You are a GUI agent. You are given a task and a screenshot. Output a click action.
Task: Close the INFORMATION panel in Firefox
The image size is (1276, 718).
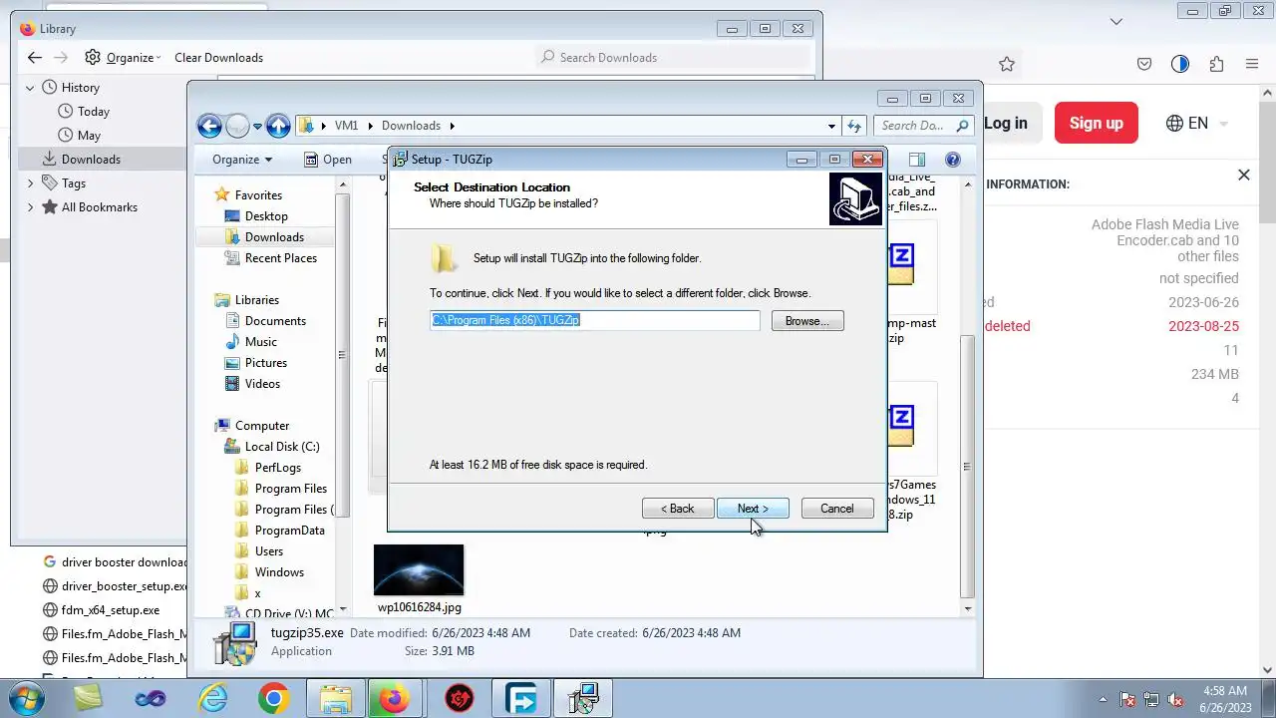pyautogui.click(x=1243, y=176)
